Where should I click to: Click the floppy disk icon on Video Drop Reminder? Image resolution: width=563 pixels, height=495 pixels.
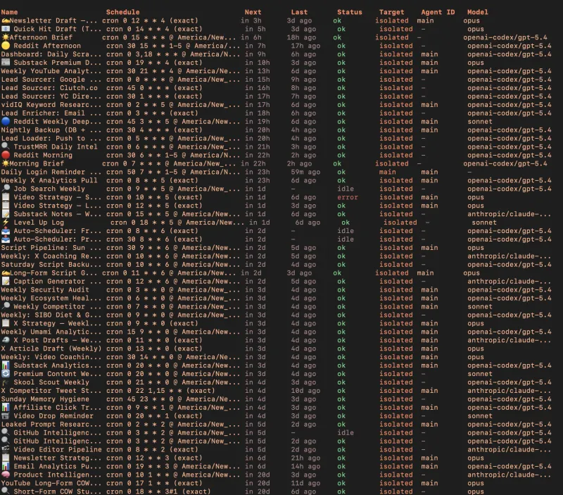6,416
